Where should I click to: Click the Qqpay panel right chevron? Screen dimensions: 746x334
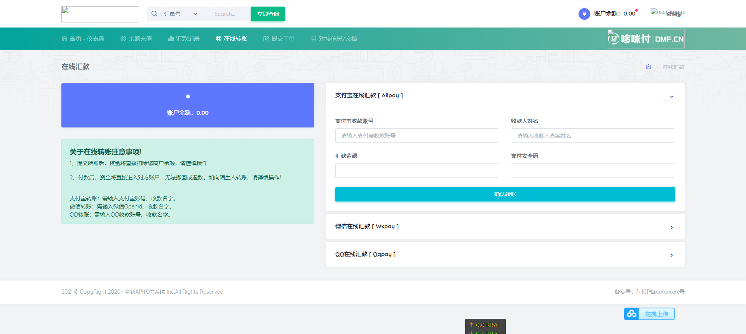671,255
